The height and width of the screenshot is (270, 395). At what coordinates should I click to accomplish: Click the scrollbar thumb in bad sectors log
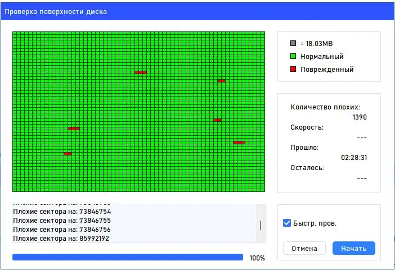pos(261,225)
